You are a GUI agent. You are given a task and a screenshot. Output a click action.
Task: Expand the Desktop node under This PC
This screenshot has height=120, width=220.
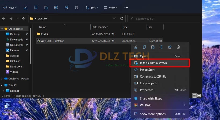click(3, 91)
